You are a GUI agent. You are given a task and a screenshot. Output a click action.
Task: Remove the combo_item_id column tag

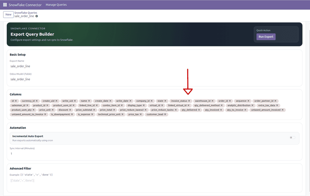(x=122, y=105)
